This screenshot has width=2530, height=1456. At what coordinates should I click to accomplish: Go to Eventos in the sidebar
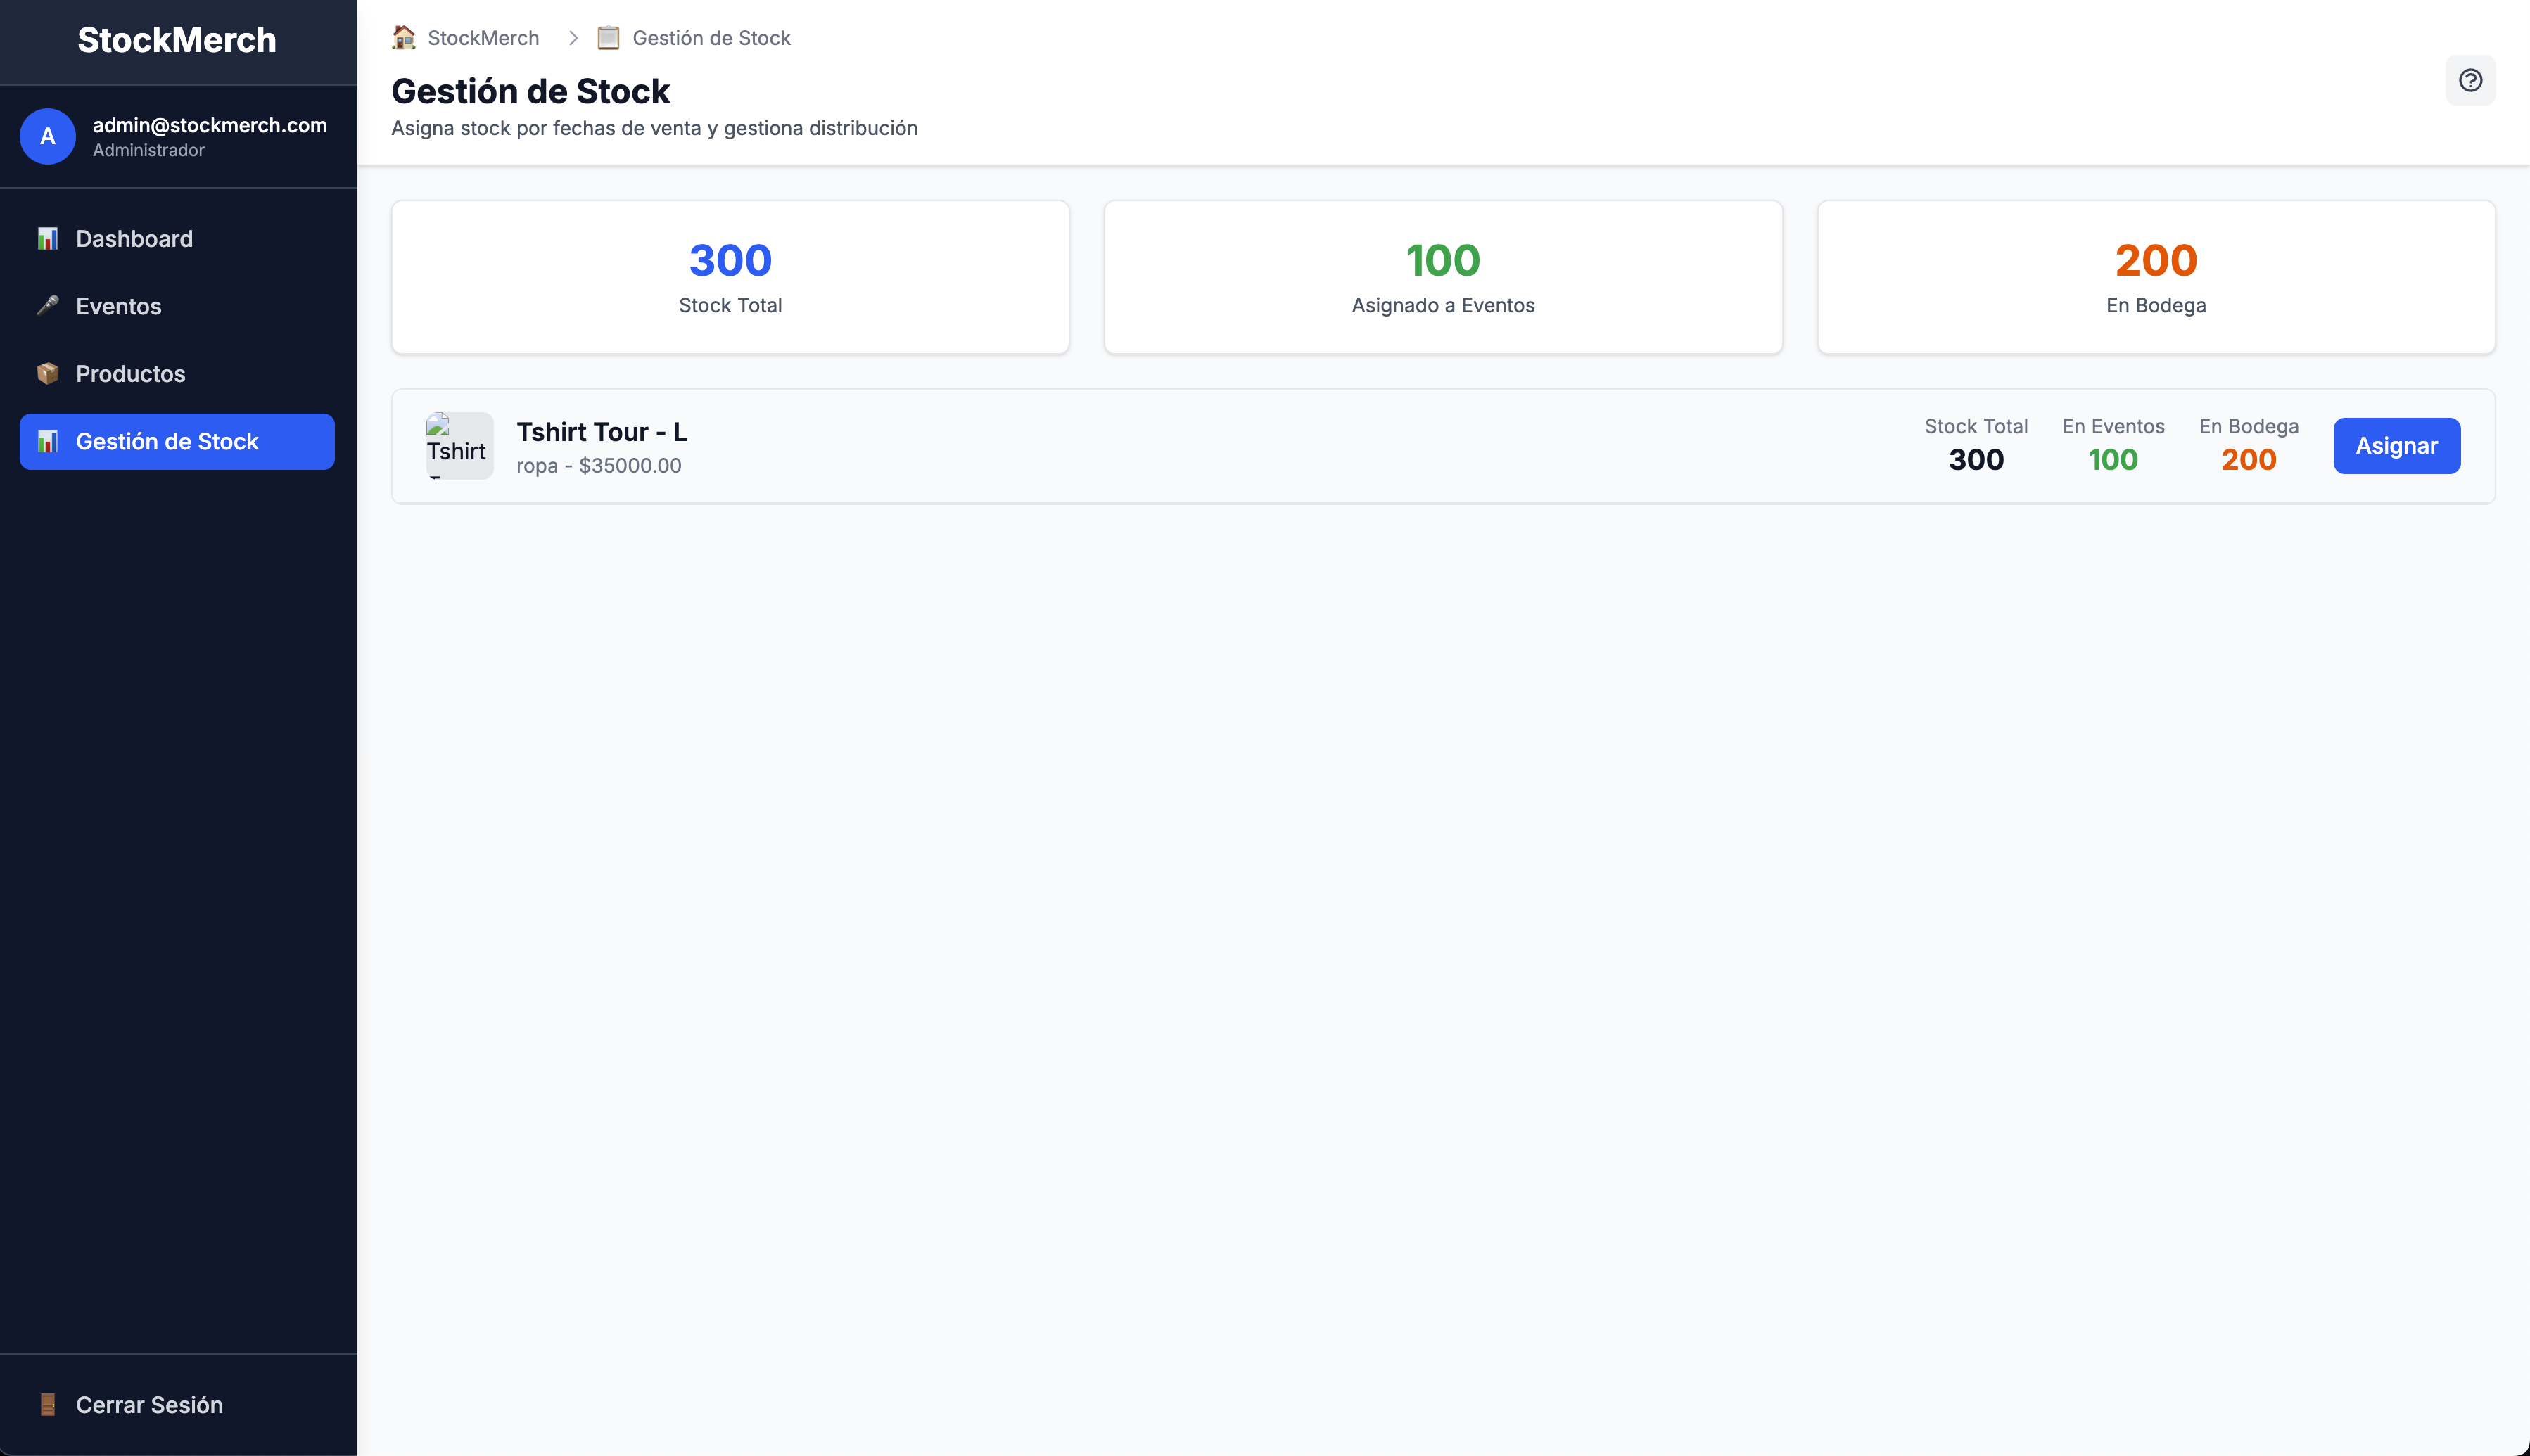(x=177, y=306)
